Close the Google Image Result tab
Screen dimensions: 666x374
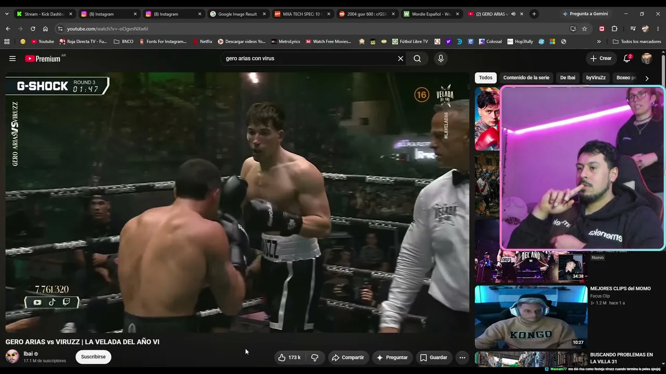click(264, 14)
